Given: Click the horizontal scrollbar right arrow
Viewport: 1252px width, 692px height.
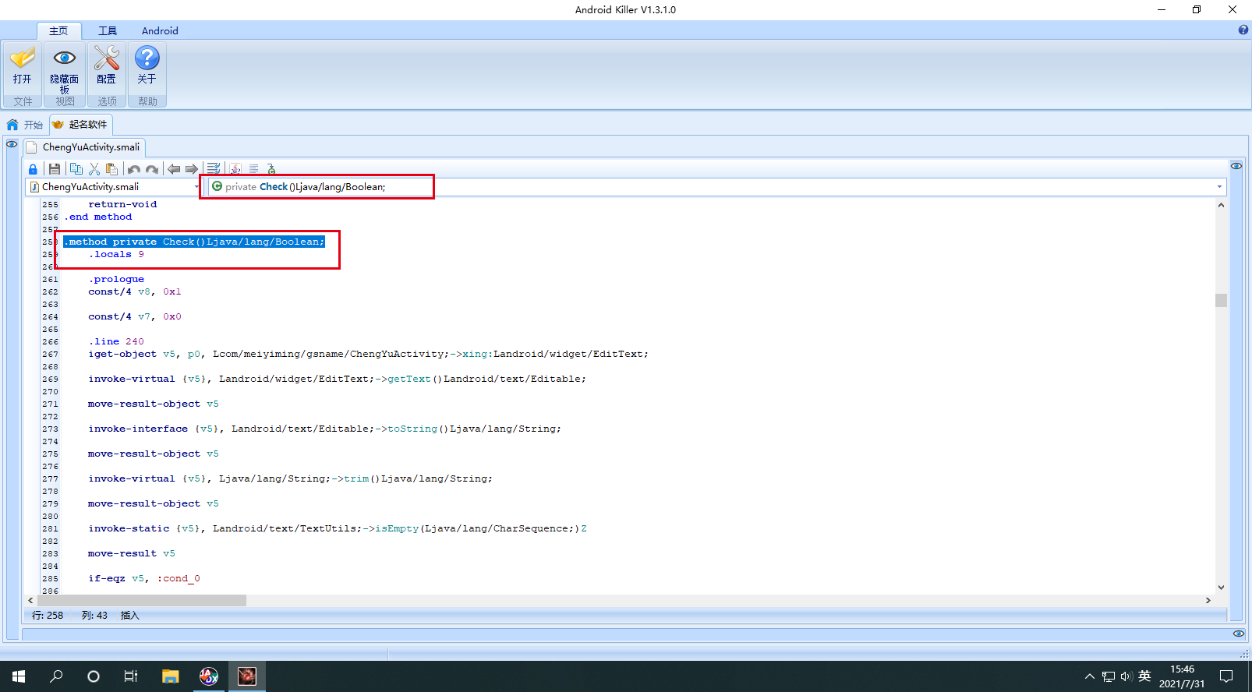Looking at the screenshot, I should tap(1208, 601).
